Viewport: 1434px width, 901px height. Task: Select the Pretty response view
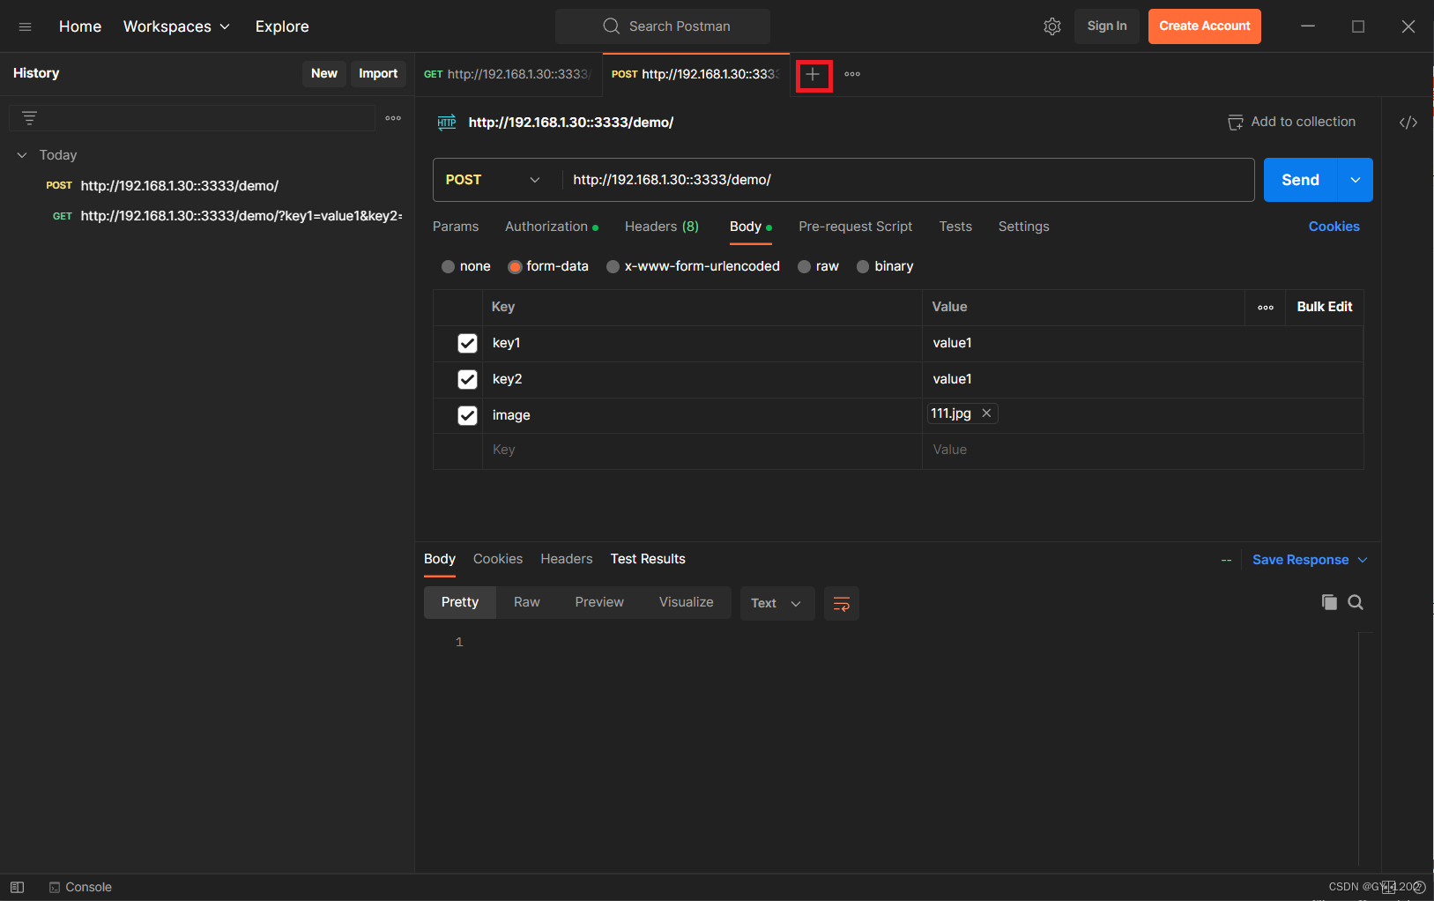point(460,602)
